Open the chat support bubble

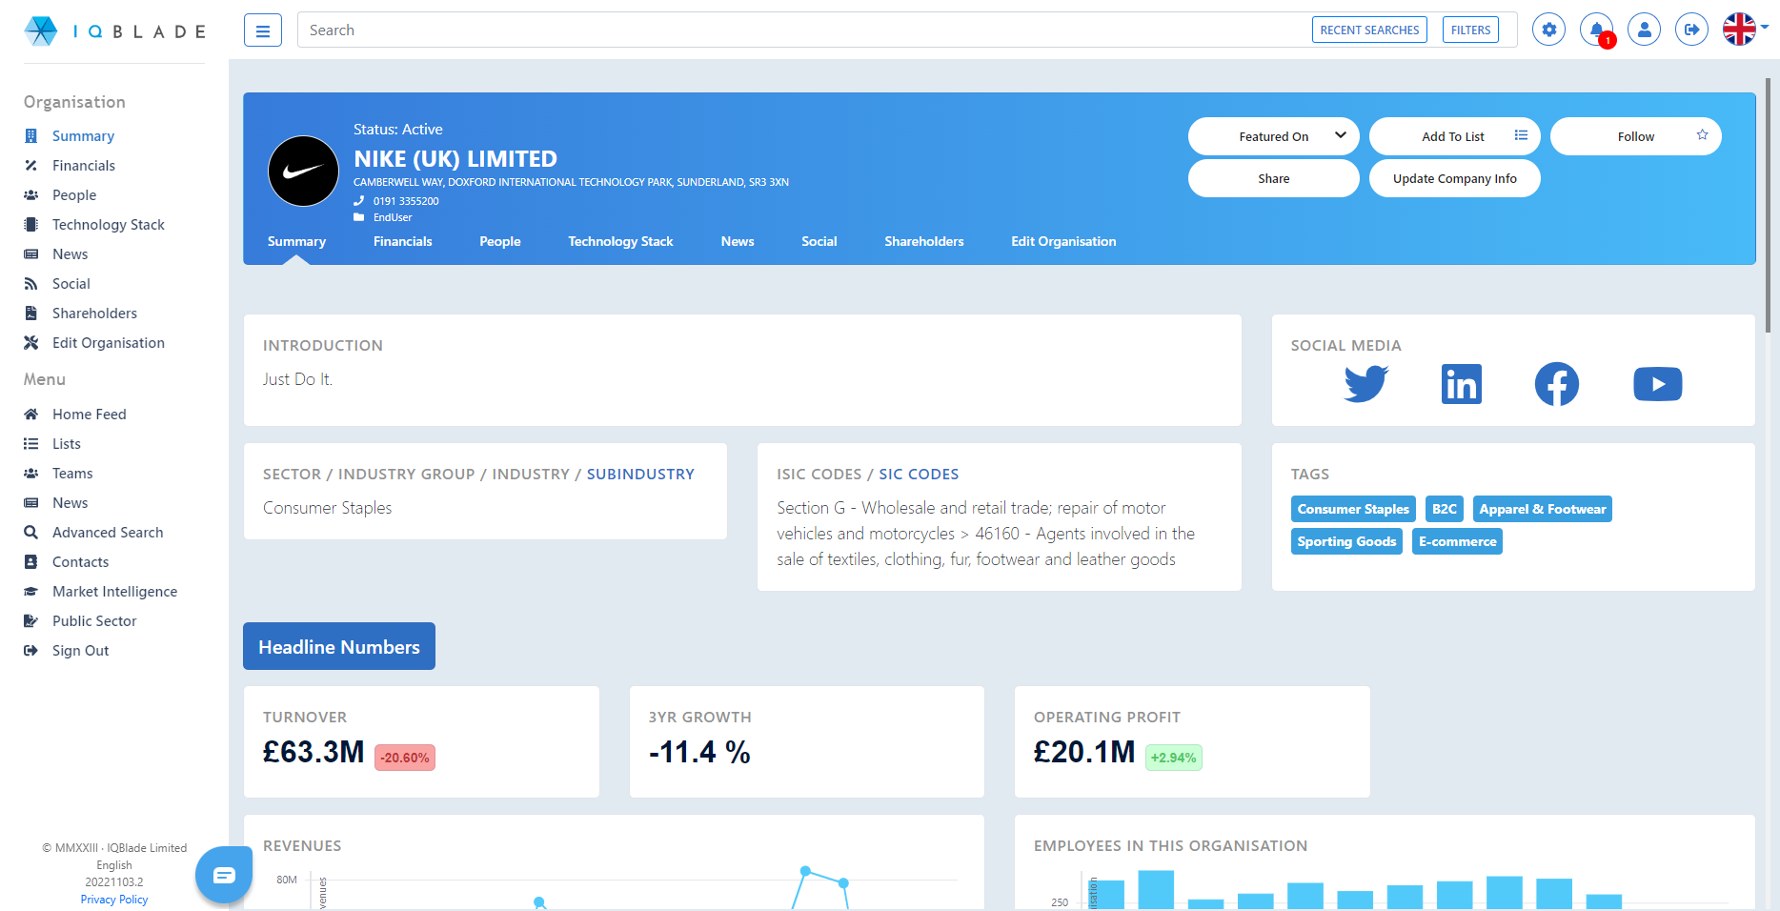224,875
